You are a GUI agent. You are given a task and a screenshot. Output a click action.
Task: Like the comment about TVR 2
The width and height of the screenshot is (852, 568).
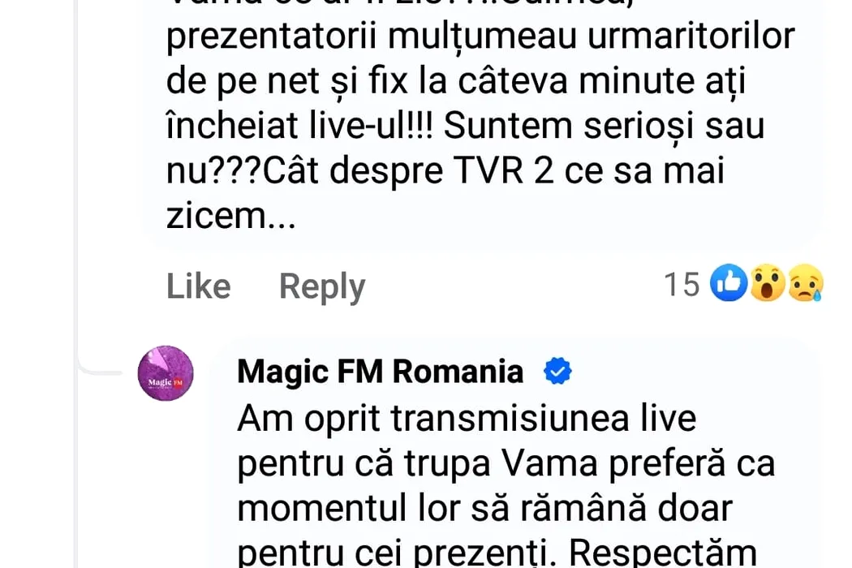pyautogui.click(x=198, y=286)
